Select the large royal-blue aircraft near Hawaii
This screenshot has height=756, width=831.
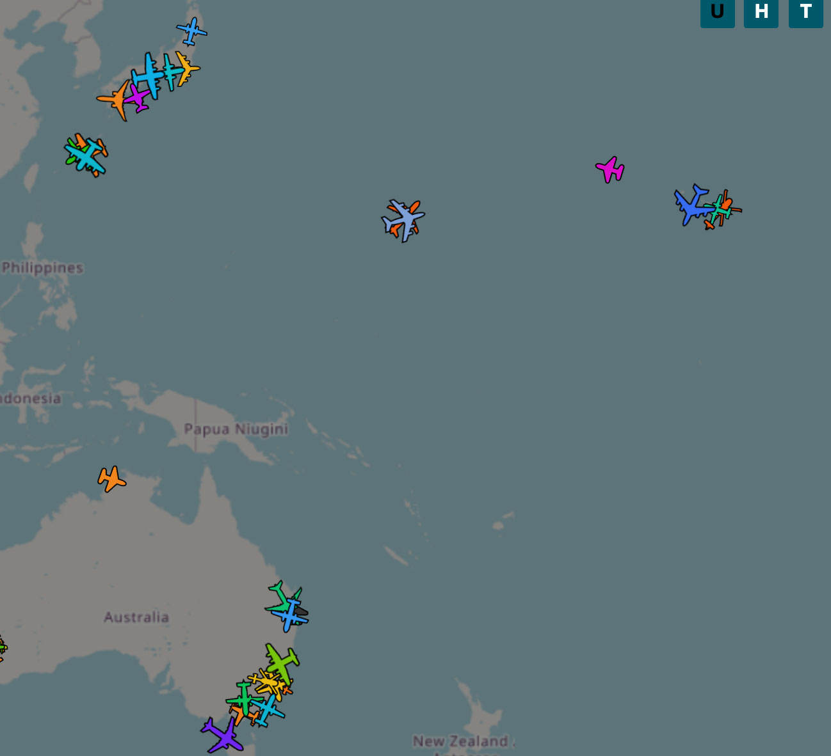(692, 205)
